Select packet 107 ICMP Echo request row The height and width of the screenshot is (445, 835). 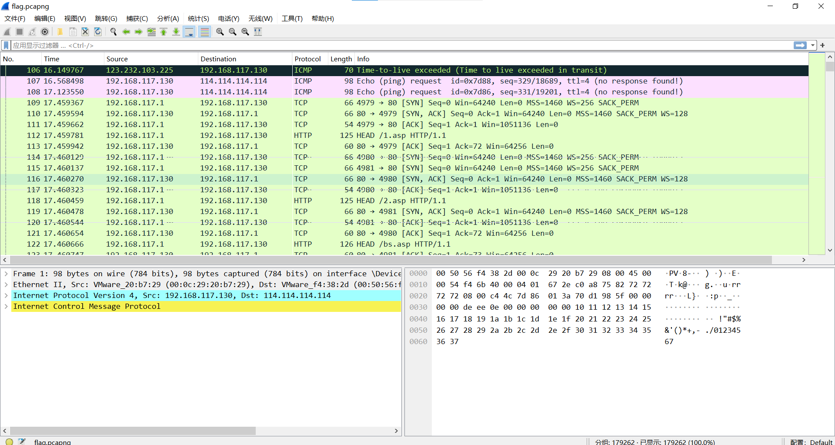[x=404, y=81]
